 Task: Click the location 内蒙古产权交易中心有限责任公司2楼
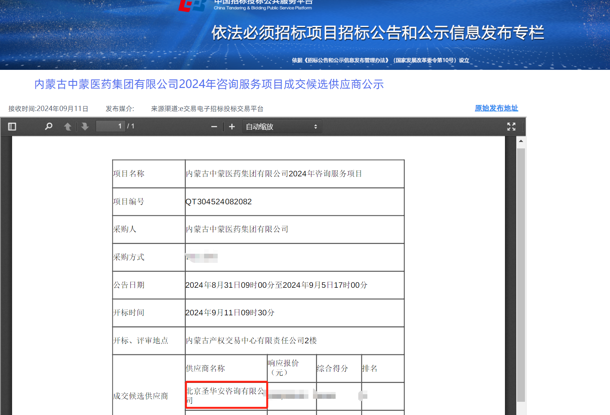[x=251, y=341]
